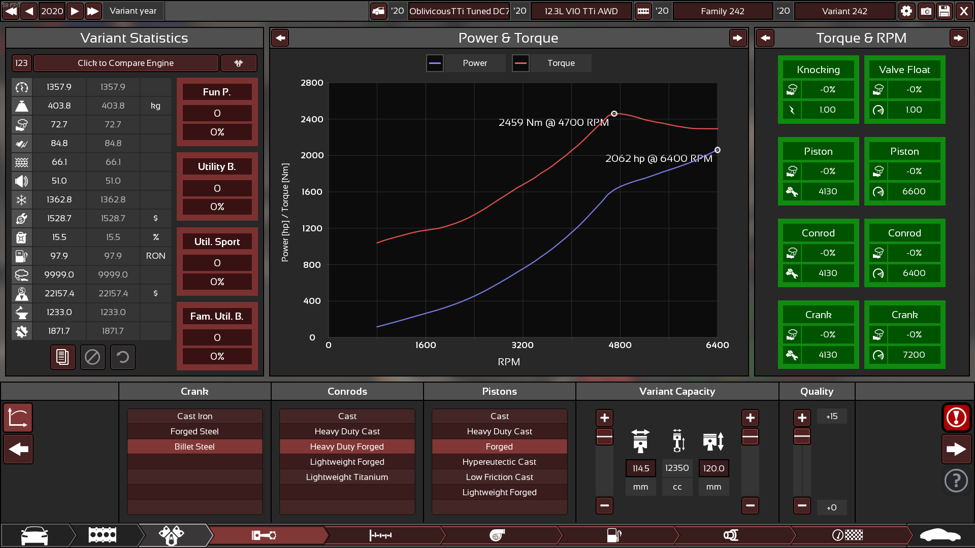Image resolution: width=975 pixels, height=548 pixels.
Task: Adjust the bore slider handle
Action: (604, 436)
